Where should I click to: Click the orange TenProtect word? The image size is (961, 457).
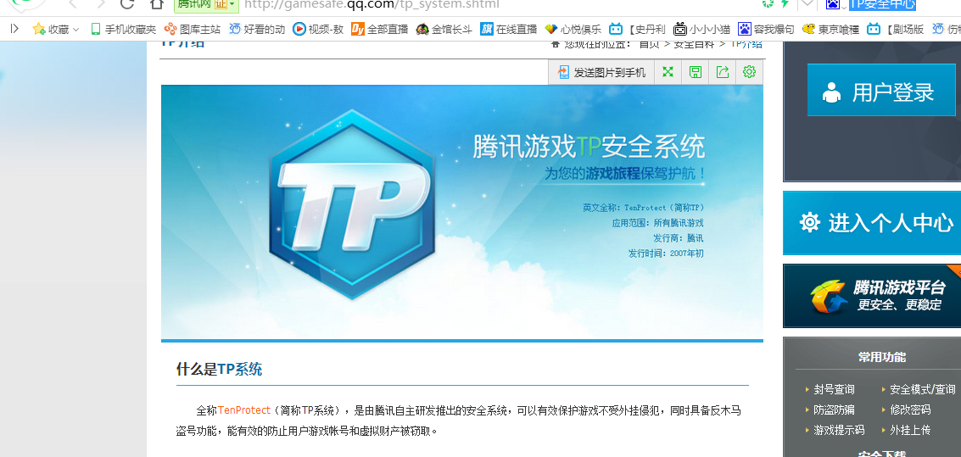244,410
